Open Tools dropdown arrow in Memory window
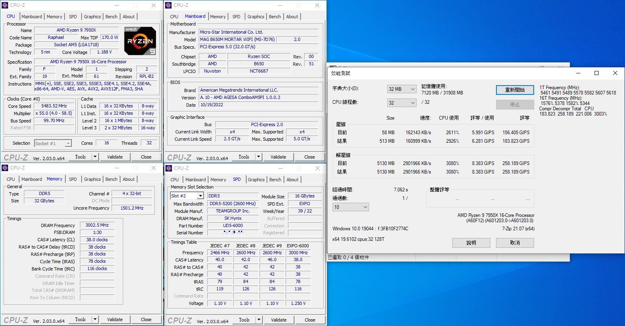 point(95,320)
